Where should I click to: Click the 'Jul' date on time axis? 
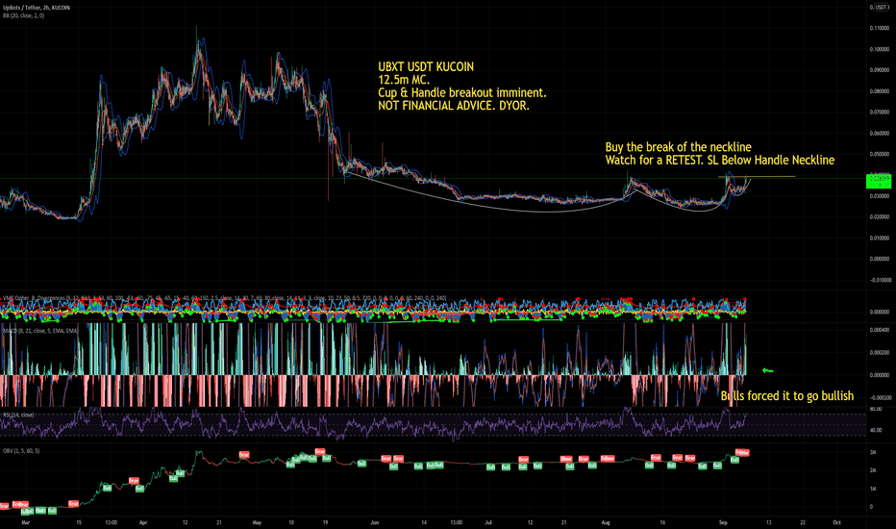[488, 522]
